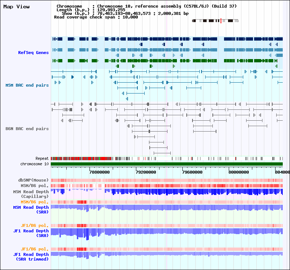Select the MSM Read Depth (Capillary) label
The image size is (290, 270).
(31, 194)
